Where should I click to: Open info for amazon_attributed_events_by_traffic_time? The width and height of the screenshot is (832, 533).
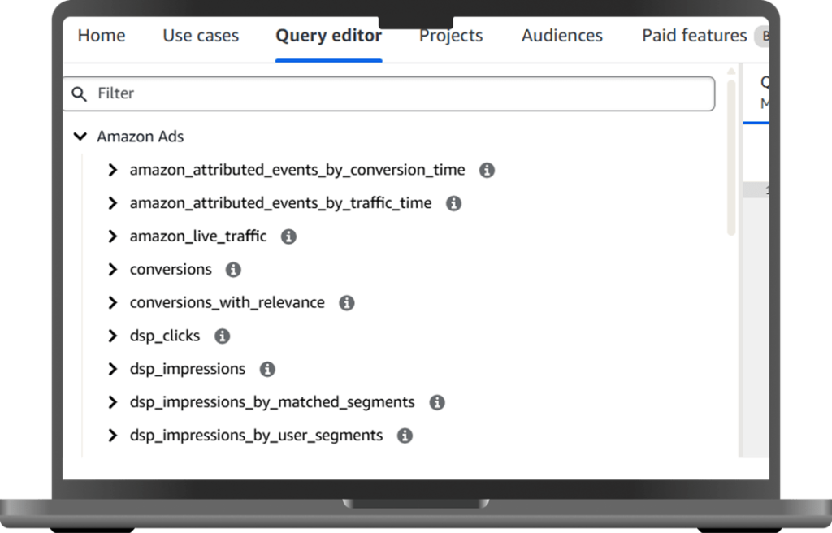click(453, 203)
